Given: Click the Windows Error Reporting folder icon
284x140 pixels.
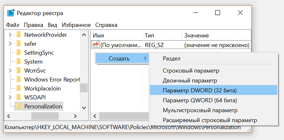Looking at the screenshot, I should click(18, 79).
